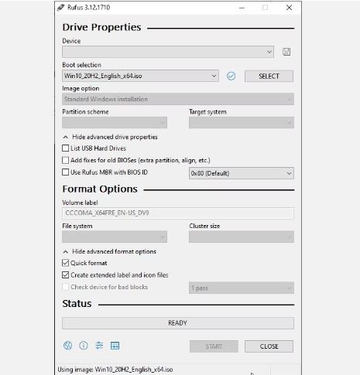
Task: Open the Device dropdown
Action: pyautogui.click(x=168, y=52)
